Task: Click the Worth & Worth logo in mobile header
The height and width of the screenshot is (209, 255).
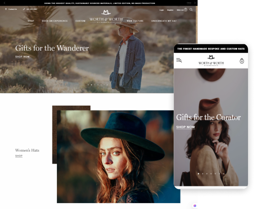Action: point(211,60)
